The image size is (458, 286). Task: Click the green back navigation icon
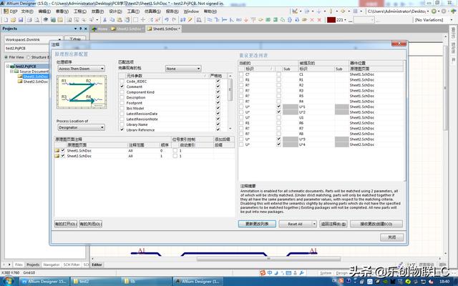[434, 11]
